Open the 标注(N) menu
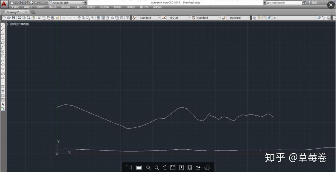336x172 pixels. pos(104,7)
